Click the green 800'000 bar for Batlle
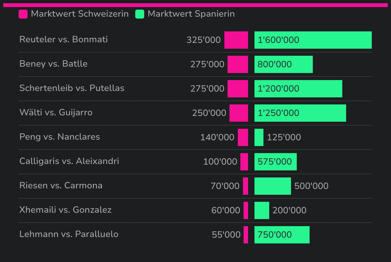The image size is (391, 262). coord(283,64)
